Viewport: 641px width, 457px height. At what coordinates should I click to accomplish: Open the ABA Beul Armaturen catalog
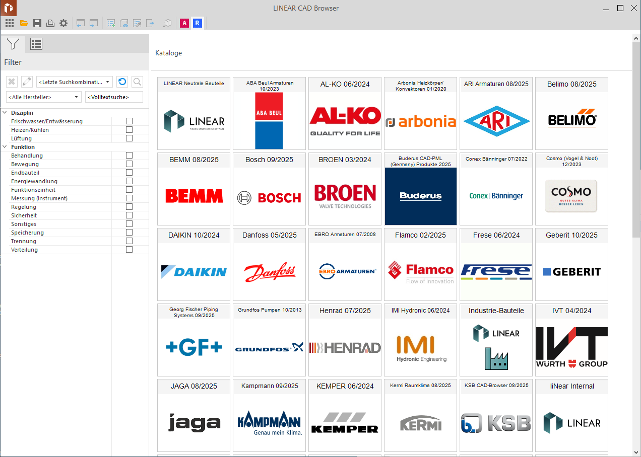[x=269, y=113]
